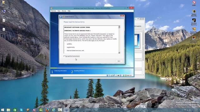Open the green taskbar icon next to File Explorer
This screenshot has height=112, width=200.
(15, 110)
